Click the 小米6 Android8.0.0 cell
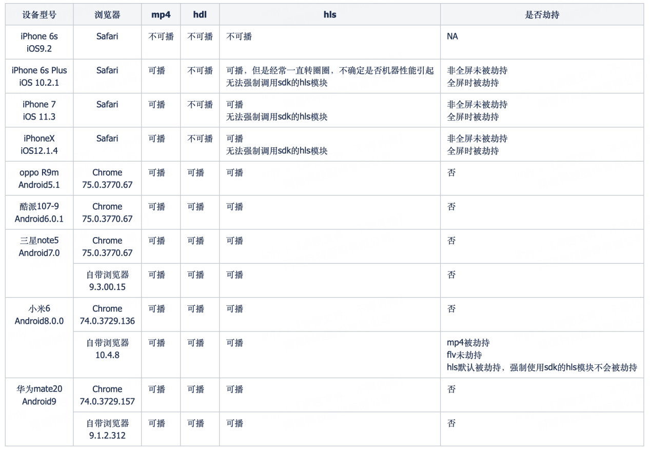This screenshot has height=450, width=650. click(40, 338)
